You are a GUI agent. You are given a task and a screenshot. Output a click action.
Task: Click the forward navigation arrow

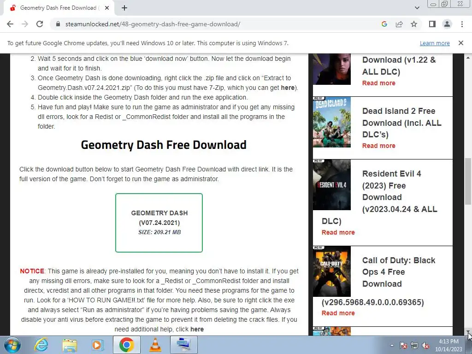coord(25,24)
